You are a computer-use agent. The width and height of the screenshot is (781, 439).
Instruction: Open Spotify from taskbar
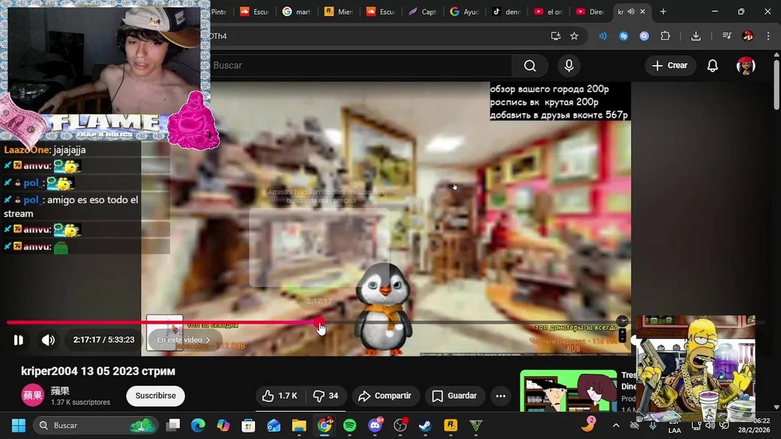click(350, 426)
